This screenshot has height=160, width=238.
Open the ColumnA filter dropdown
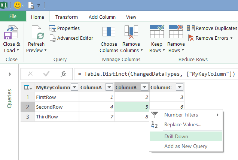point(109,87)
